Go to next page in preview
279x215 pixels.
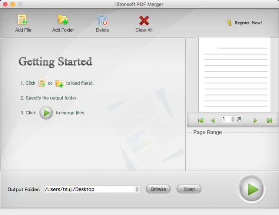pyautogui.click(x=255, y=120)
